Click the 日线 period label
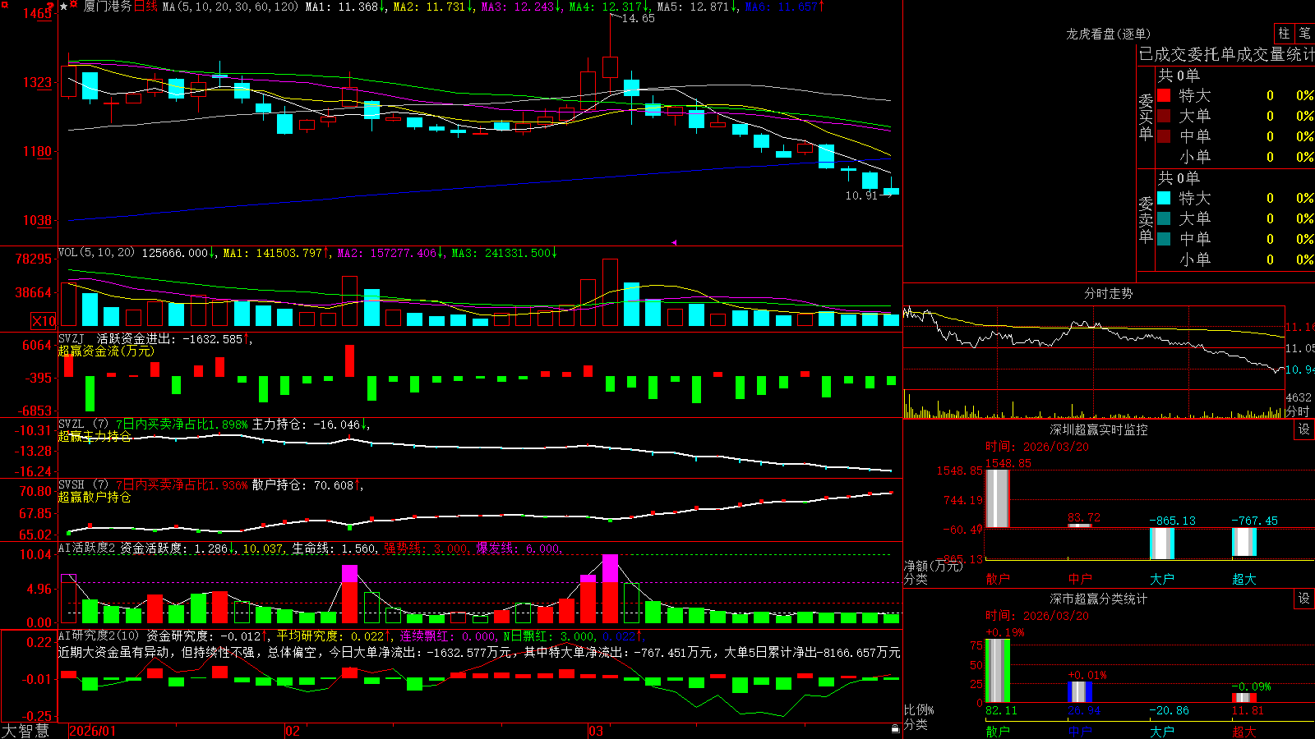The width and height of the screenshot is (1315, 739). [145, 7]
